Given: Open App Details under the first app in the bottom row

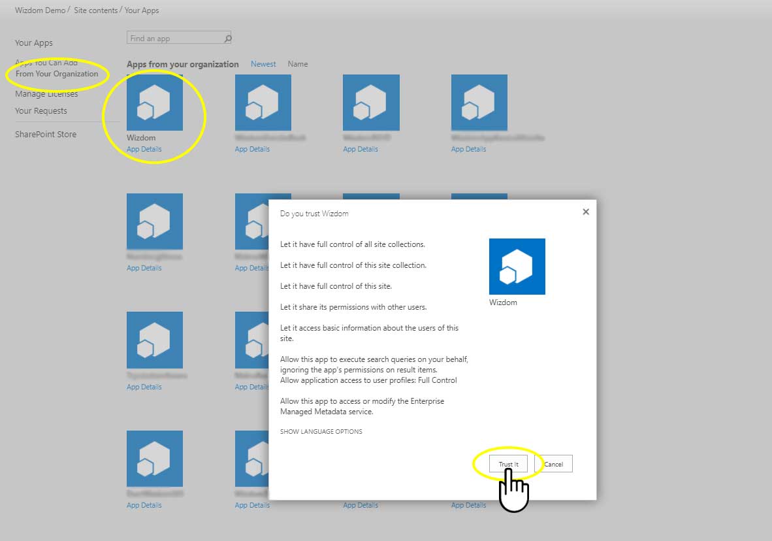Looking at the screenshot, I should tap(144, 506).
